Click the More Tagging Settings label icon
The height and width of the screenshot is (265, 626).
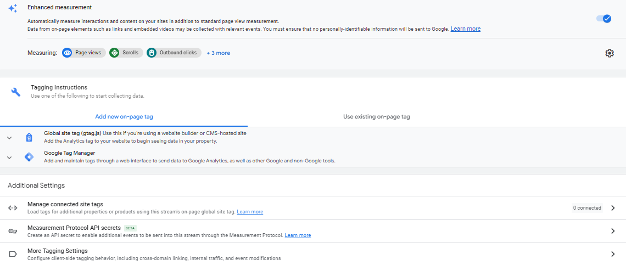click(13, 254)
